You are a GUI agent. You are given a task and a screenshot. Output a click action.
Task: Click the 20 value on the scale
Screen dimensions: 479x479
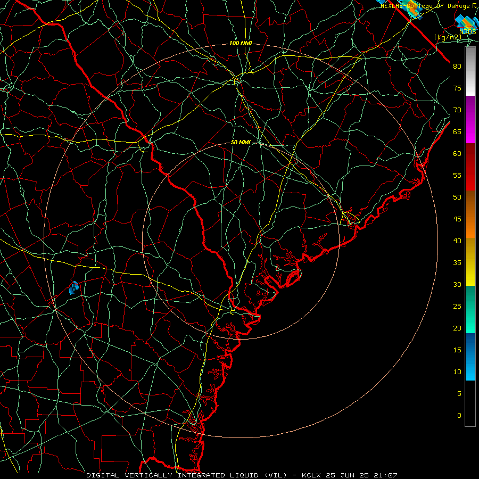point(457,328)
